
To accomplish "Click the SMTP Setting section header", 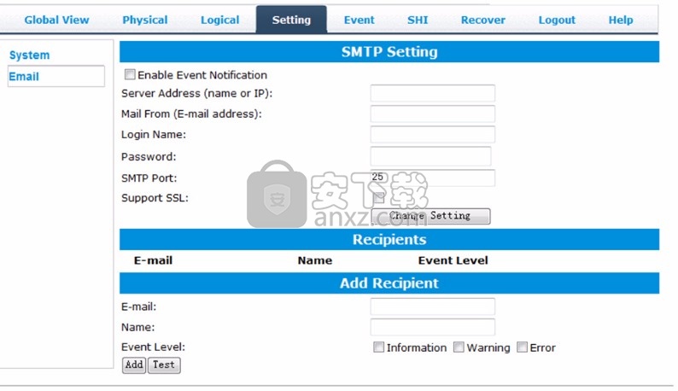I will [389, 52].
